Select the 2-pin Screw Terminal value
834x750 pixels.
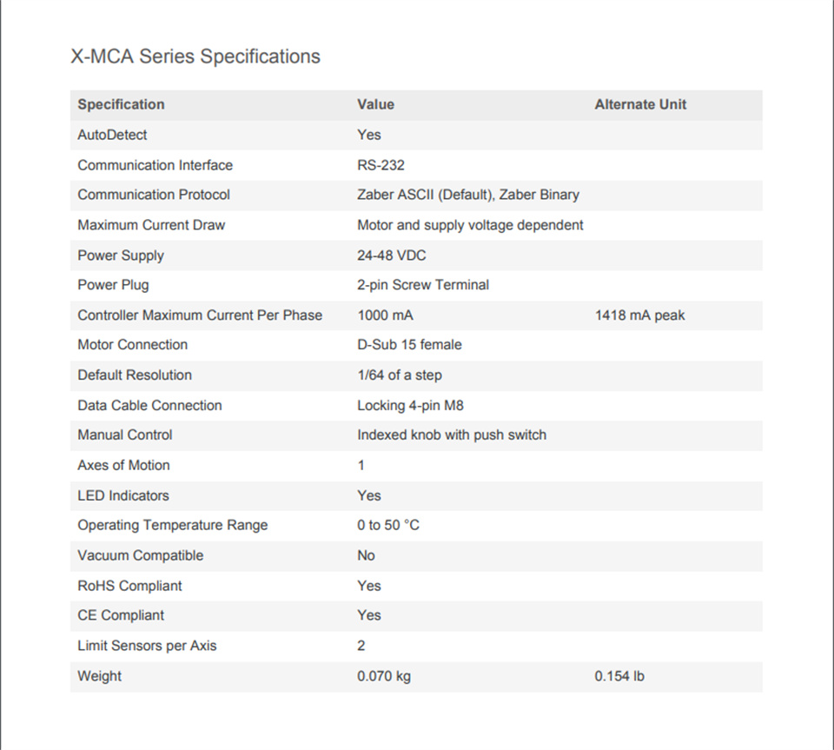coord(423,284)
